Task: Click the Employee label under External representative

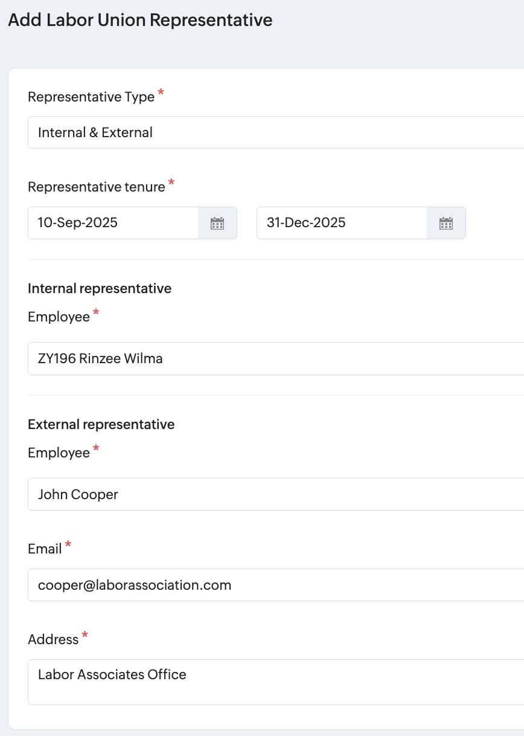Action: pyautogui.click(x=59, y=453)
